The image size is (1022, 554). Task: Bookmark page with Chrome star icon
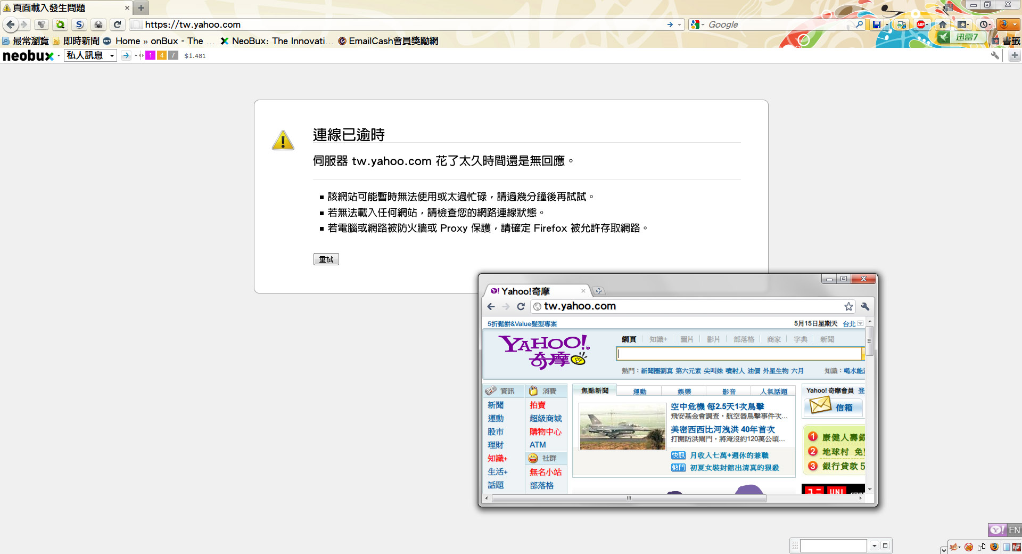pyautogui.click(x=848, y=306)
